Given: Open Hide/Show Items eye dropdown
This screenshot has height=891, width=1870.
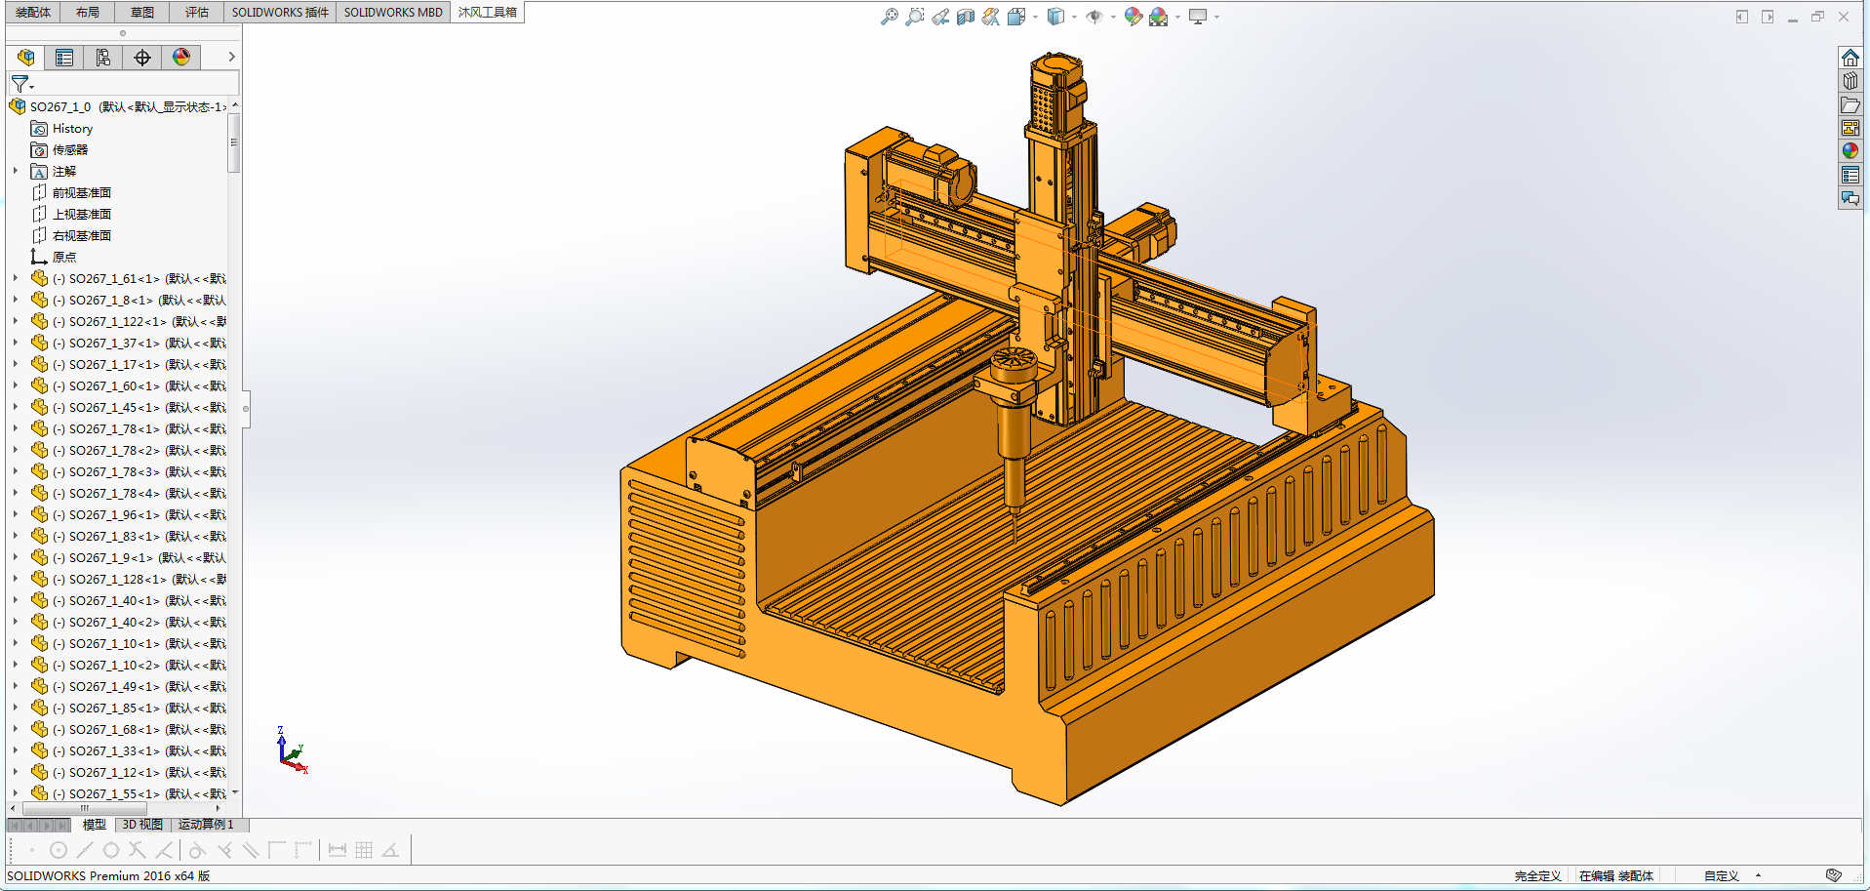Looking at the screenshot, I should point(1113,17).
